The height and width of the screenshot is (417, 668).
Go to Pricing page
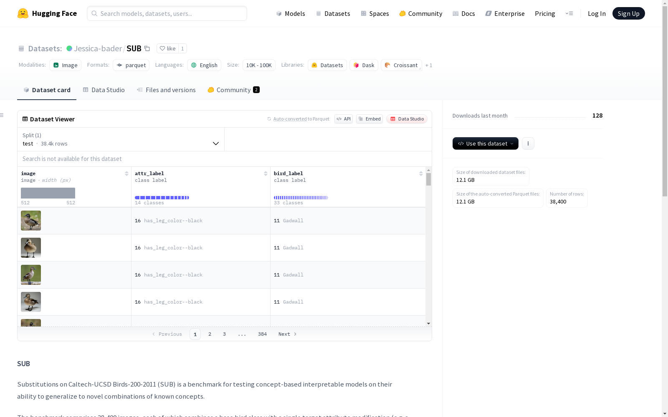coord(545,13)
